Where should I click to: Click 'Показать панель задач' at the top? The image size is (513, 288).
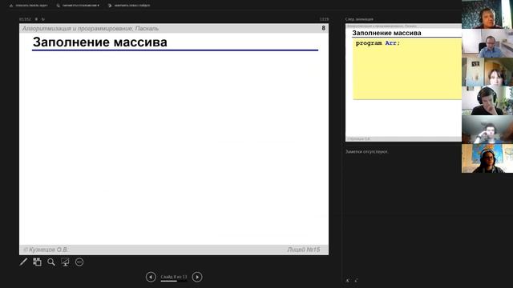point(29,6)
